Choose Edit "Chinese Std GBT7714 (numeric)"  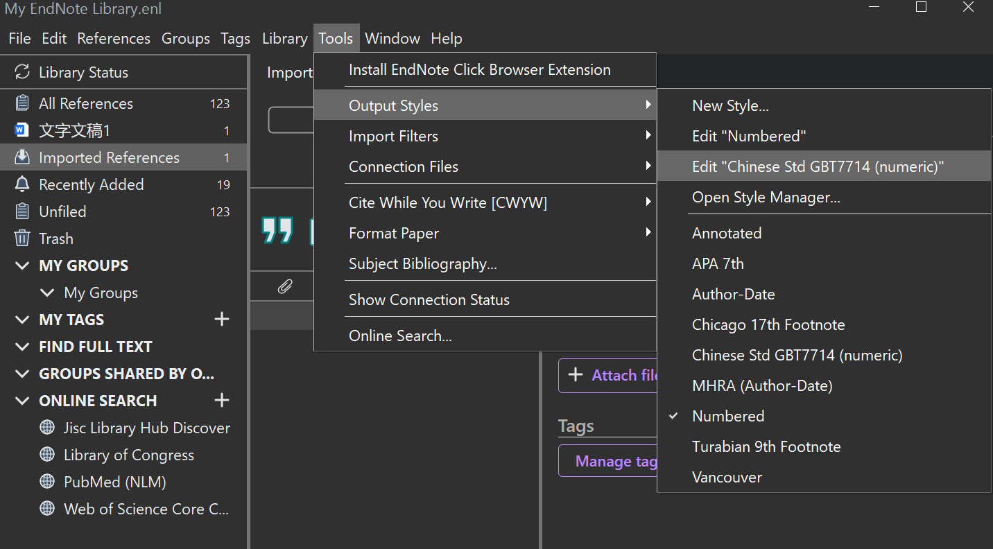tap(824, 166)
